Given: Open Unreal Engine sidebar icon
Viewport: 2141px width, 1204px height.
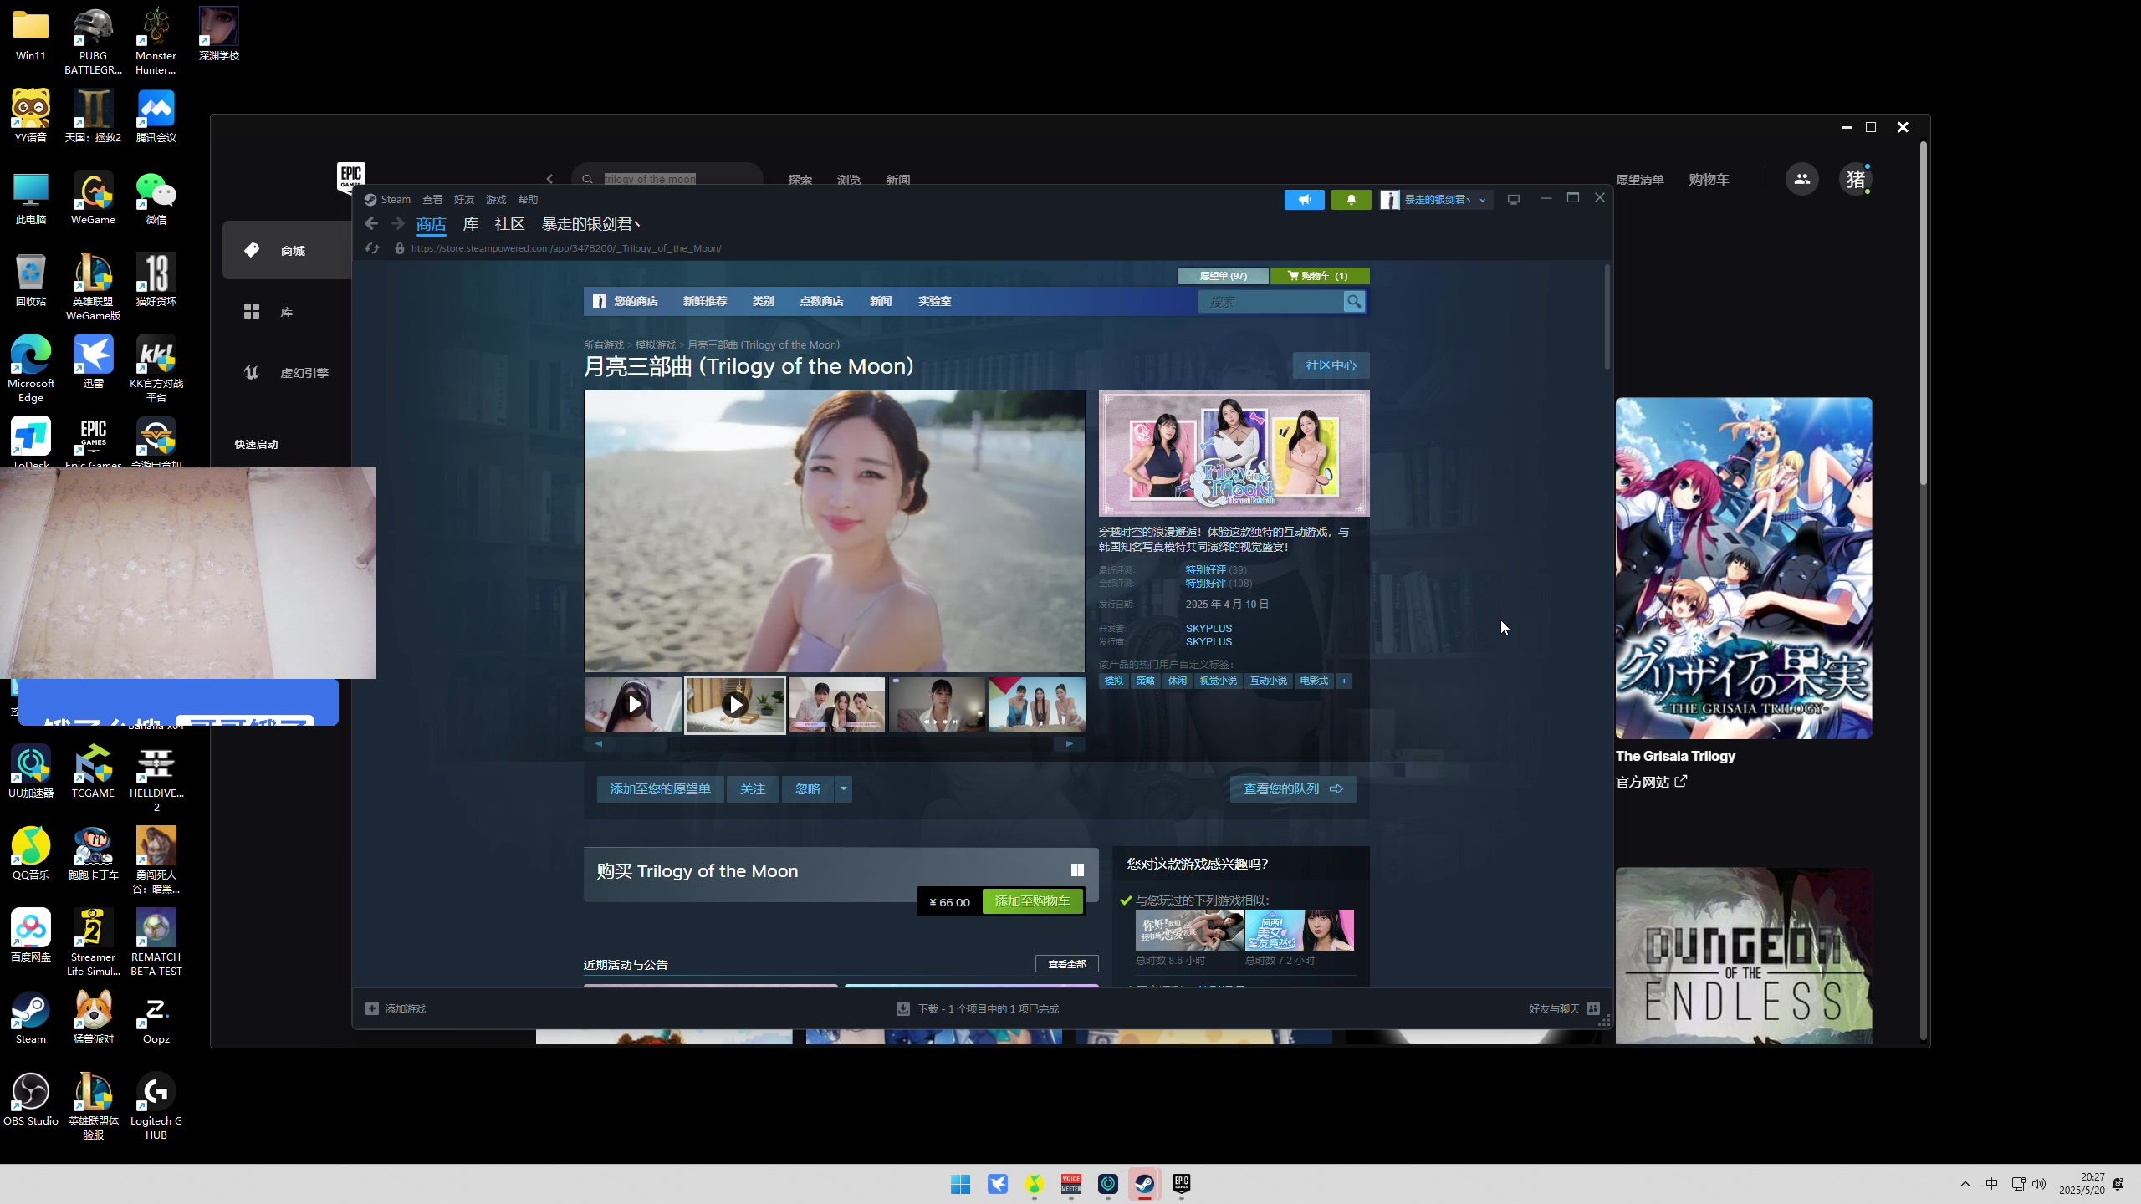Looking at the screenshot, I should point(252,373).
